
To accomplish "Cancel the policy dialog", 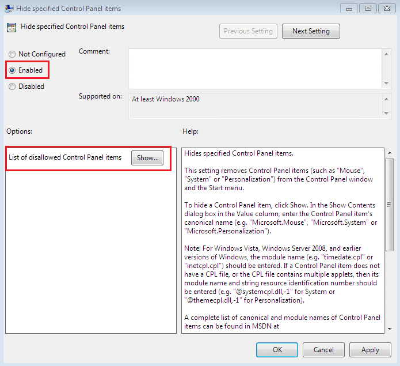I will 323,350.
